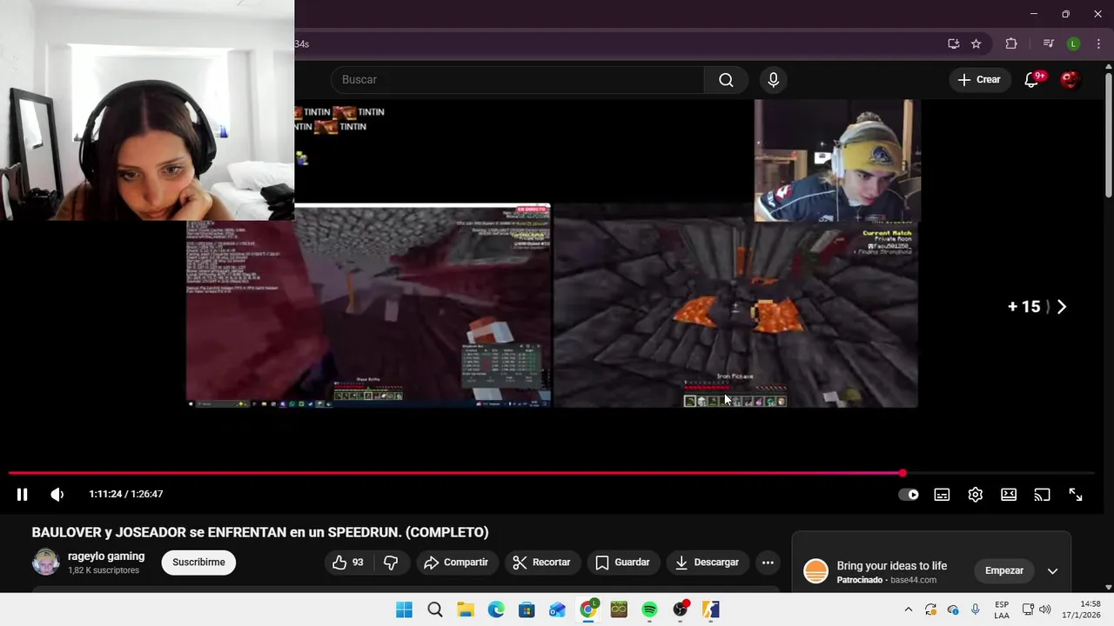Open File Explorer from taskbar
This screenshot has height=626, width=1114.
(x=466, y=609)
